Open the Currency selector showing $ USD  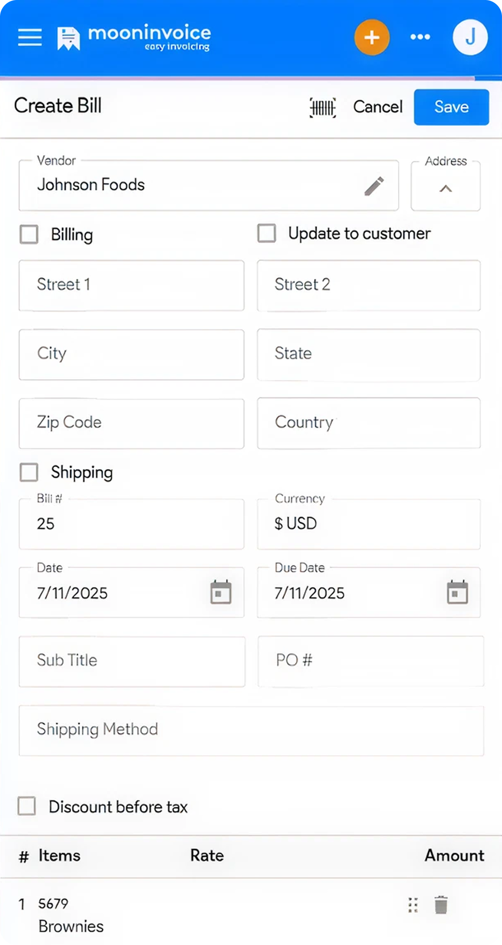(x=368, y=524)
